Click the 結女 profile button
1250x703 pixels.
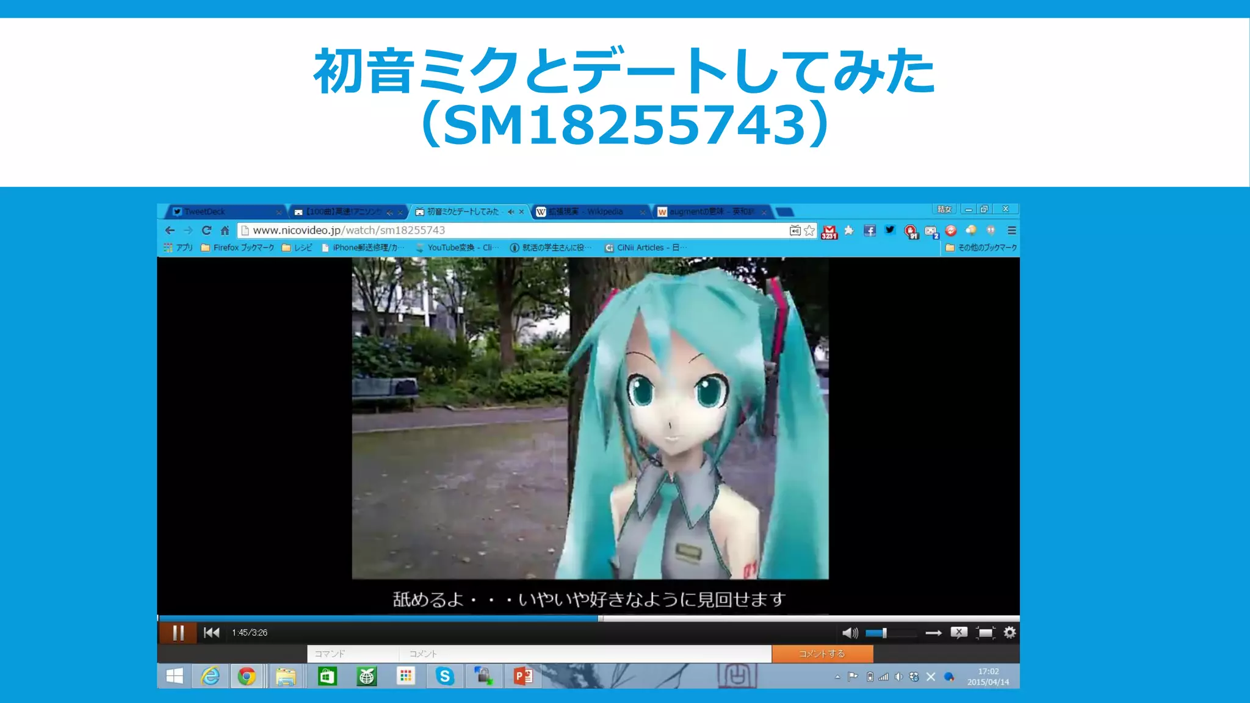tap(944, 209)
